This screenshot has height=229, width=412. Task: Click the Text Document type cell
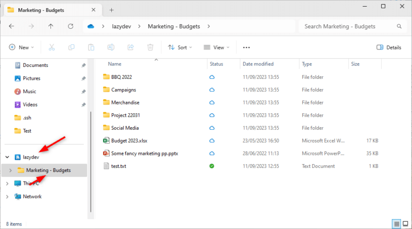318,166
